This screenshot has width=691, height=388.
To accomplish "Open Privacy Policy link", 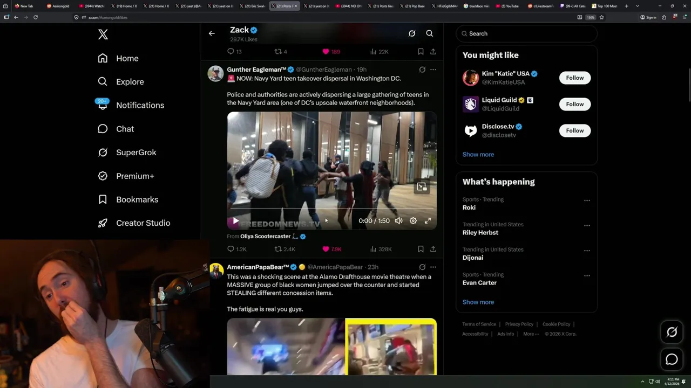I will 519,324.
